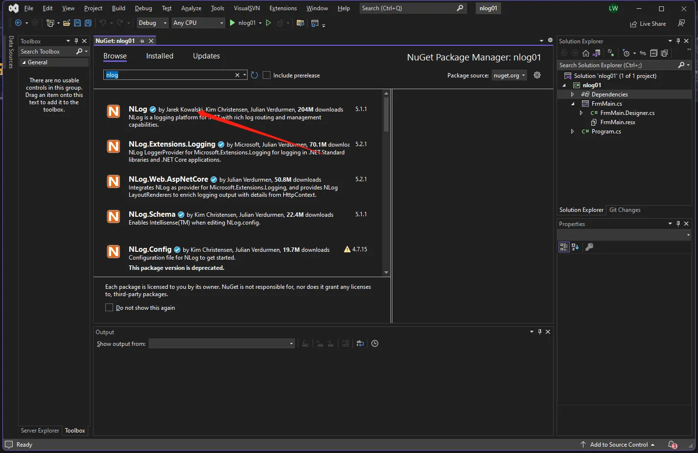Click the Save floppy icon
The image size is (698, 453).
(77, 23)
